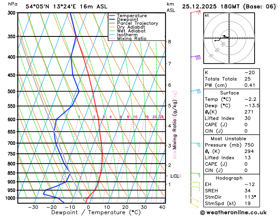
Task: Click the 'Mixing Ratio (g/kg)' vertical axis title
Action: point(175,124)
